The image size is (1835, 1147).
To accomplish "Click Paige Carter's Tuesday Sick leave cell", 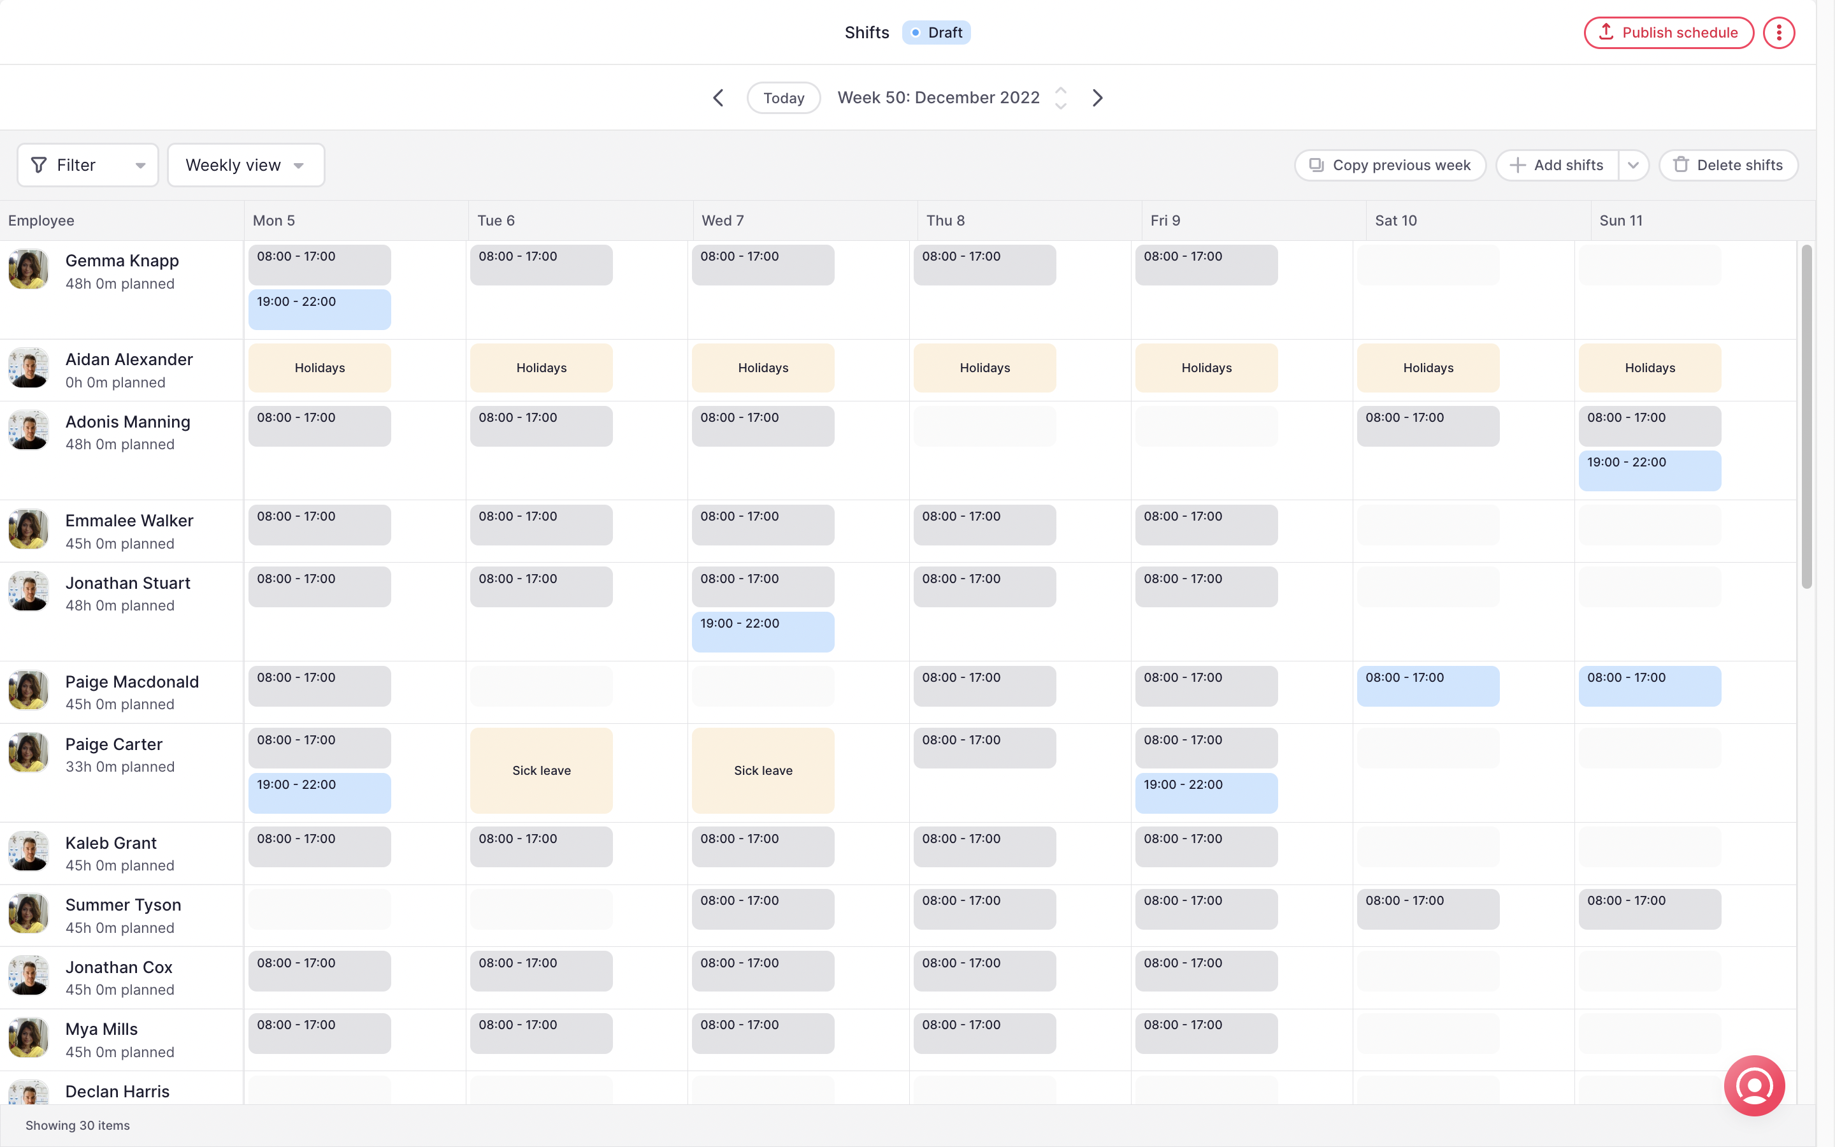I will pos(541,770).
